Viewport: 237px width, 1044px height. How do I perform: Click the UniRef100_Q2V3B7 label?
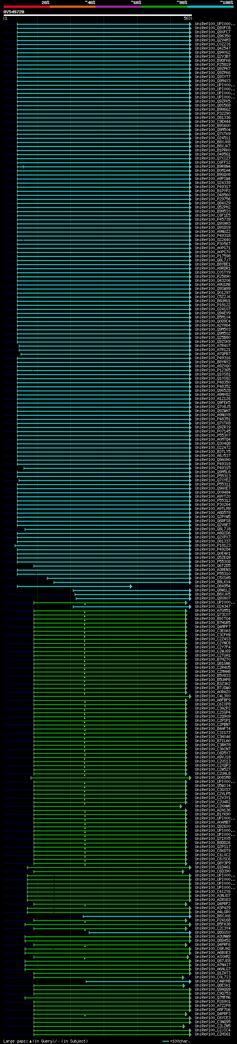pyautogui.click(x=213, y=57)
